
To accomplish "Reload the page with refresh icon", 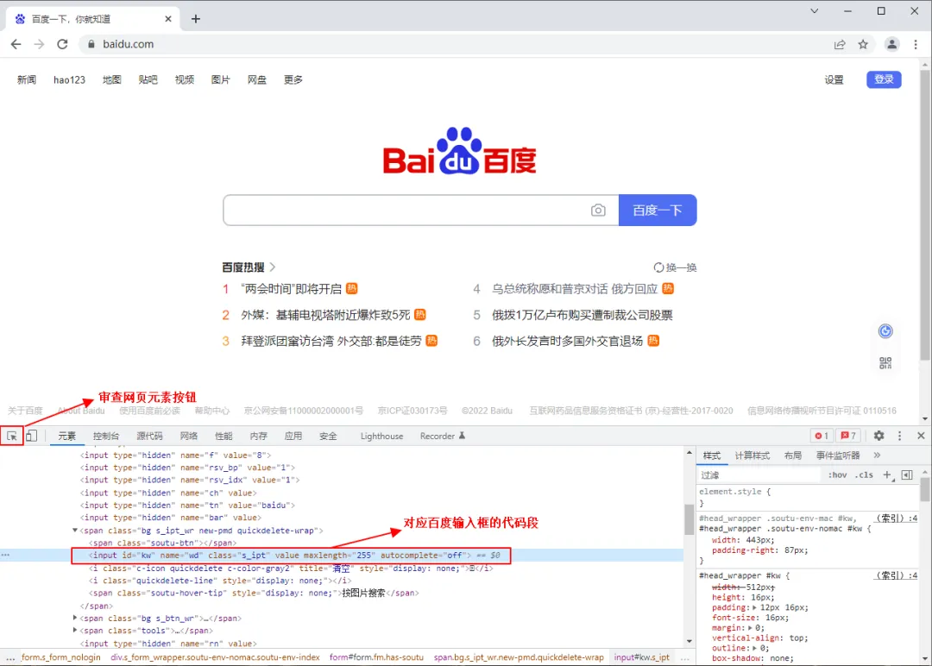I will [x=62, y=44].
